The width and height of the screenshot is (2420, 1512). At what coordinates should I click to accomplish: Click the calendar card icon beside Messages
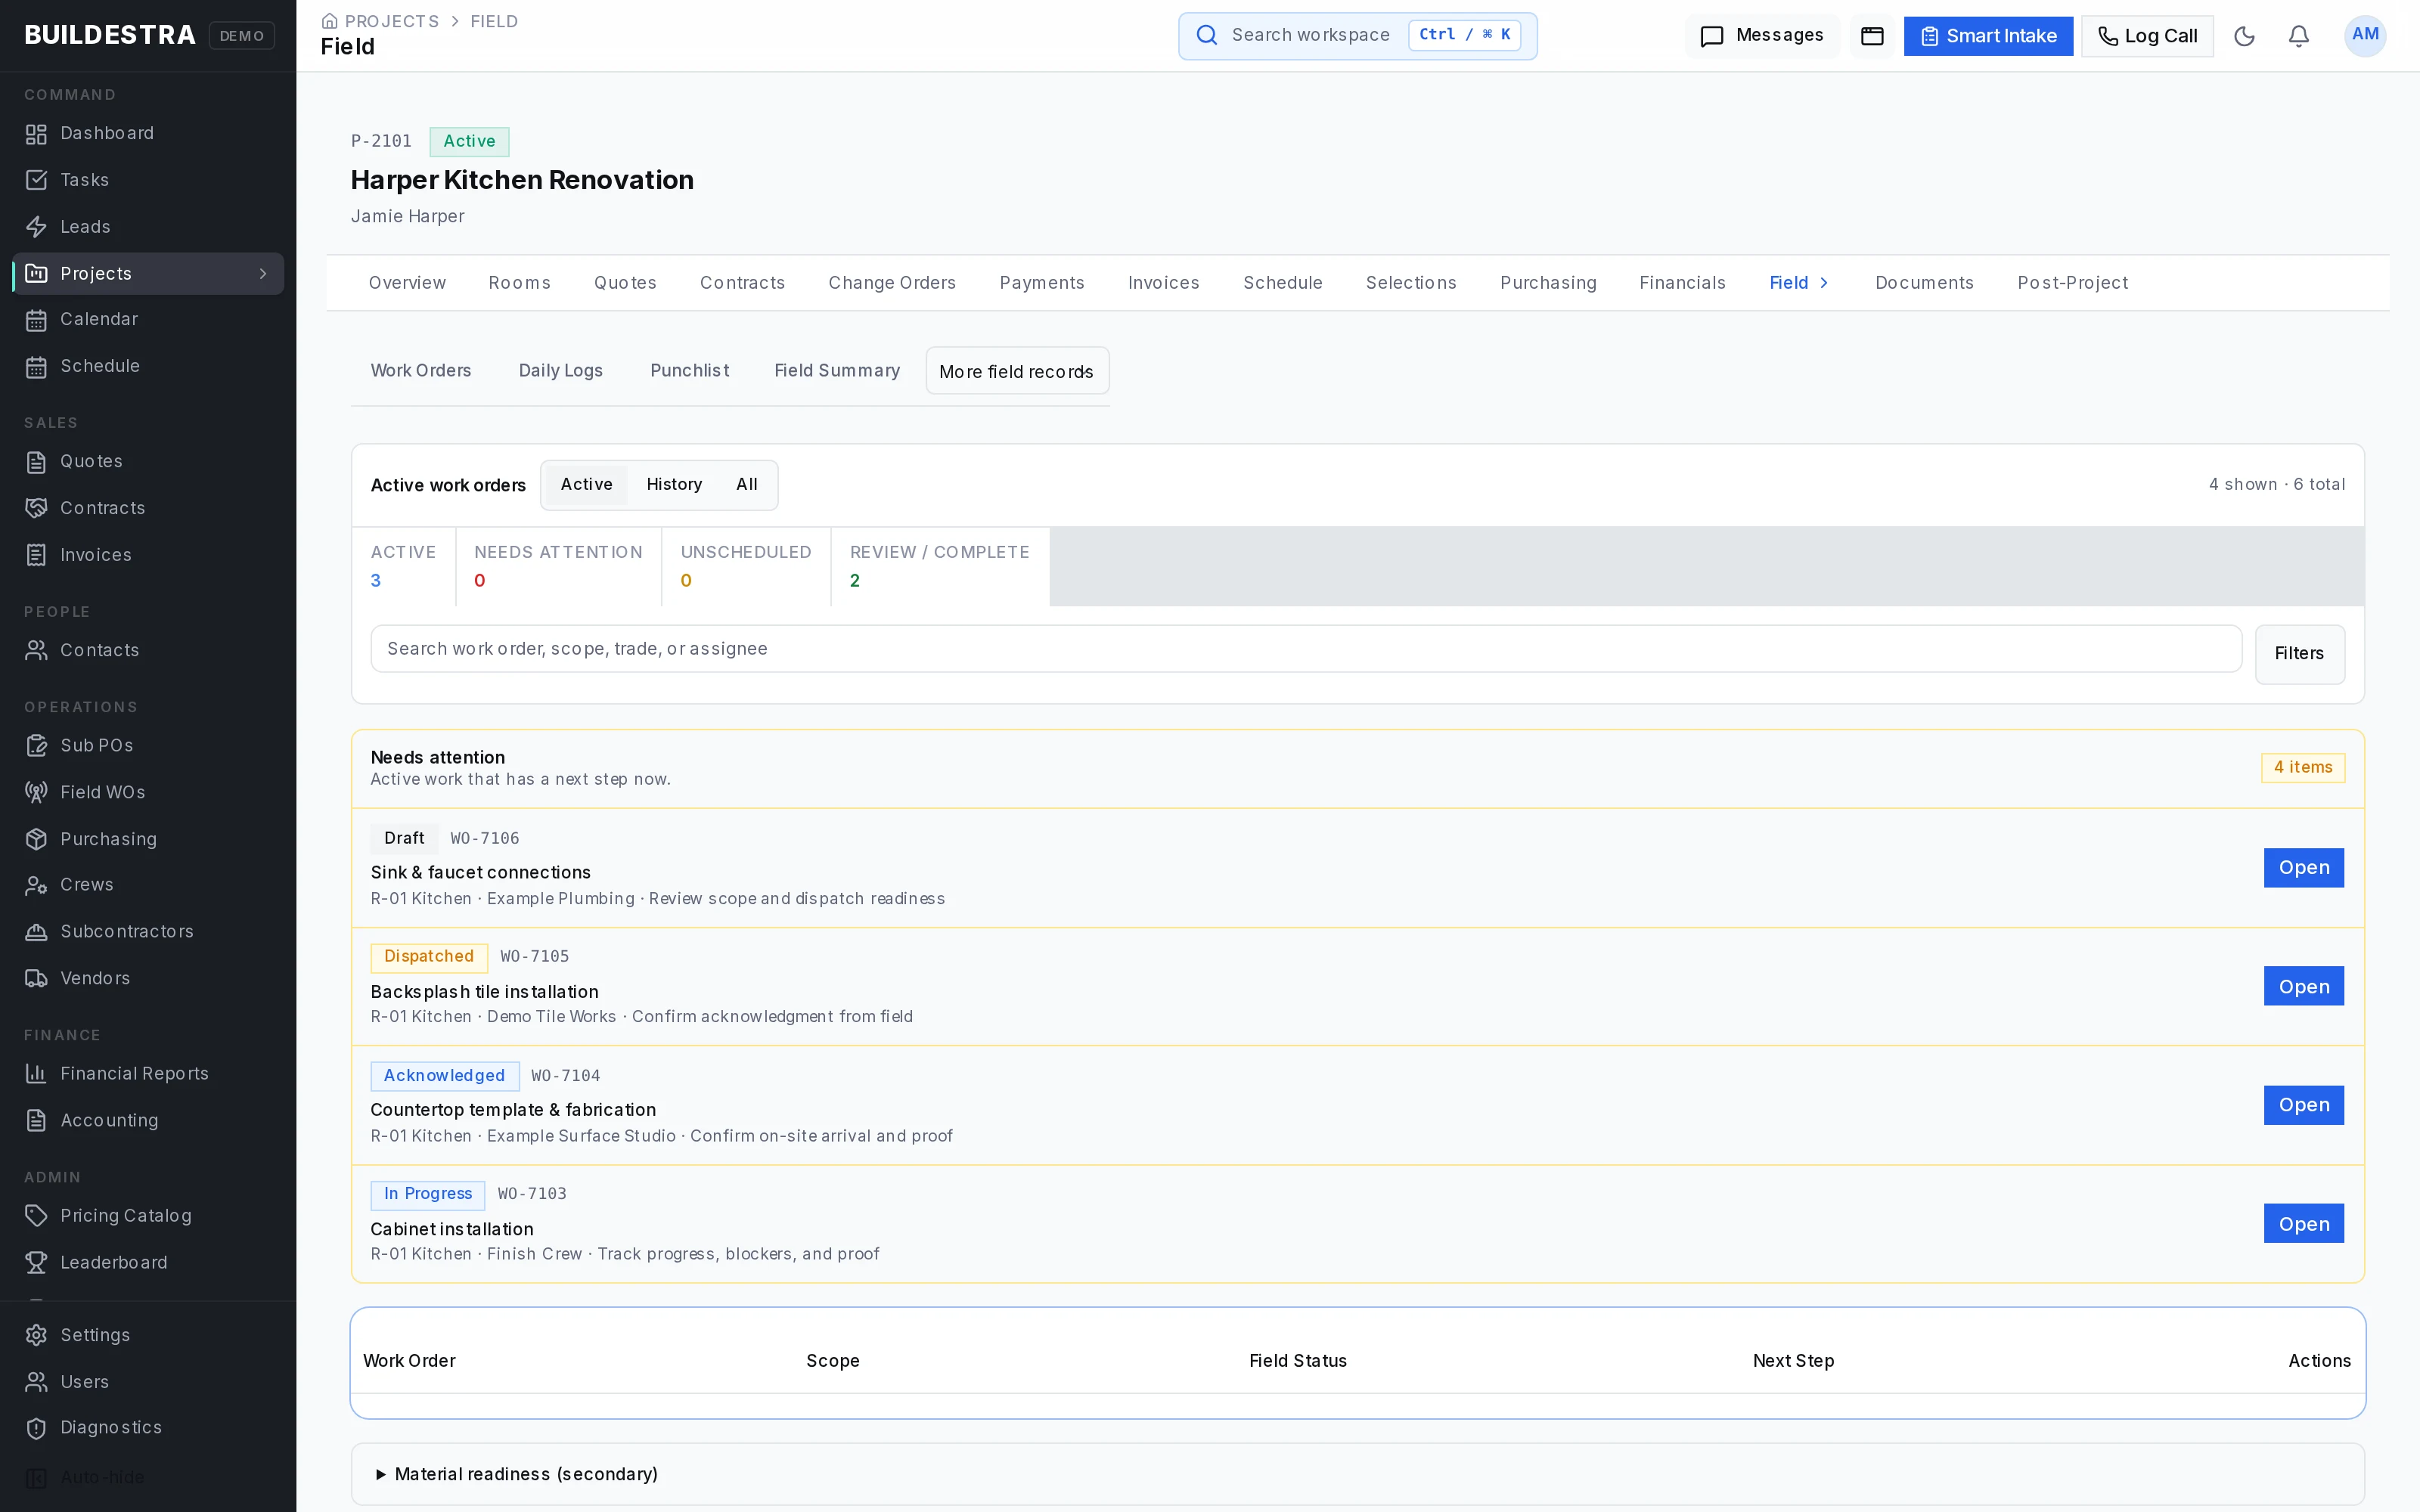1872,36
